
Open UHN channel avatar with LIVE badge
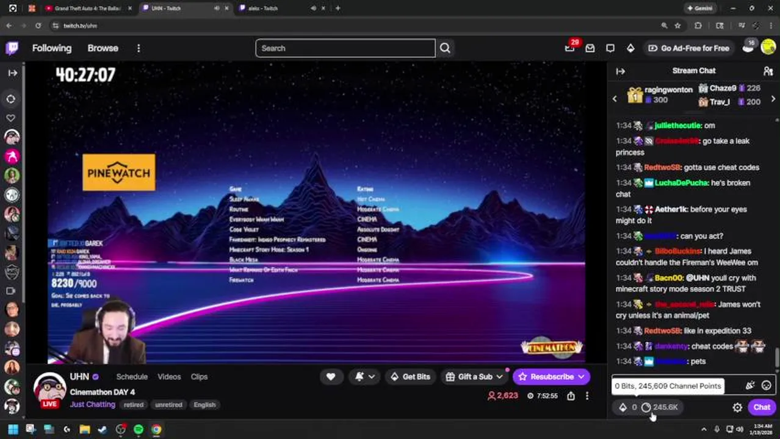(x=49, y=390)
